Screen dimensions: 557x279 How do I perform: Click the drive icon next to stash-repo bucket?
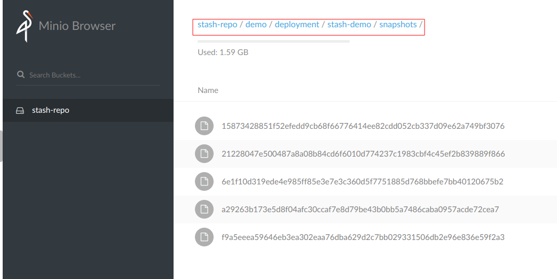click(20, 111)
